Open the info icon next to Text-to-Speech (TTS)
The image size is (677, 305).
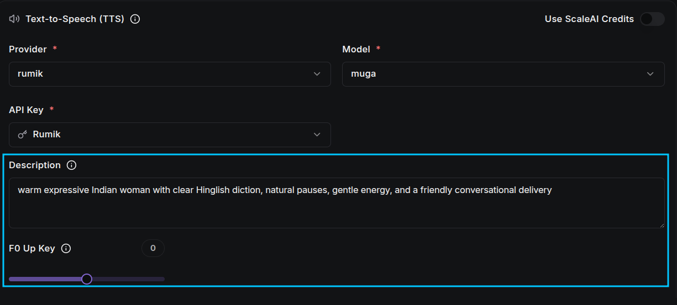click(135, 19)
